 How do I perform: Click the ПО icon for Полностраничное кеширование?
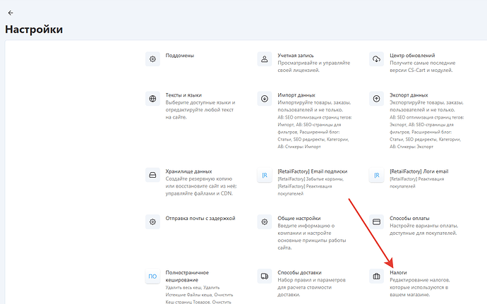point(152,276)
